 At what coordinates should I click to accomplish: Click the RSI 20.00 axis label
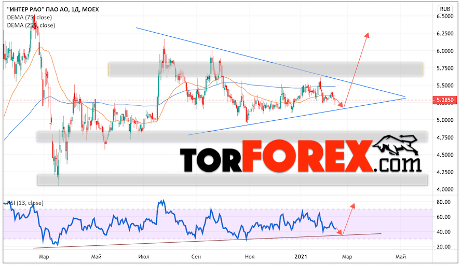pyautogui.click(x=443, y=247)
